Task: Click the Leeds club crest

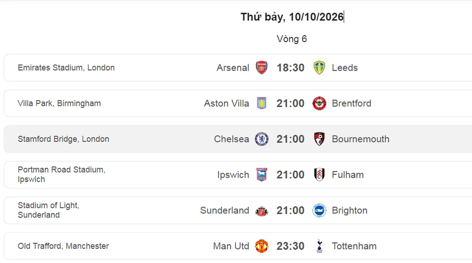Action: (319, 67)
